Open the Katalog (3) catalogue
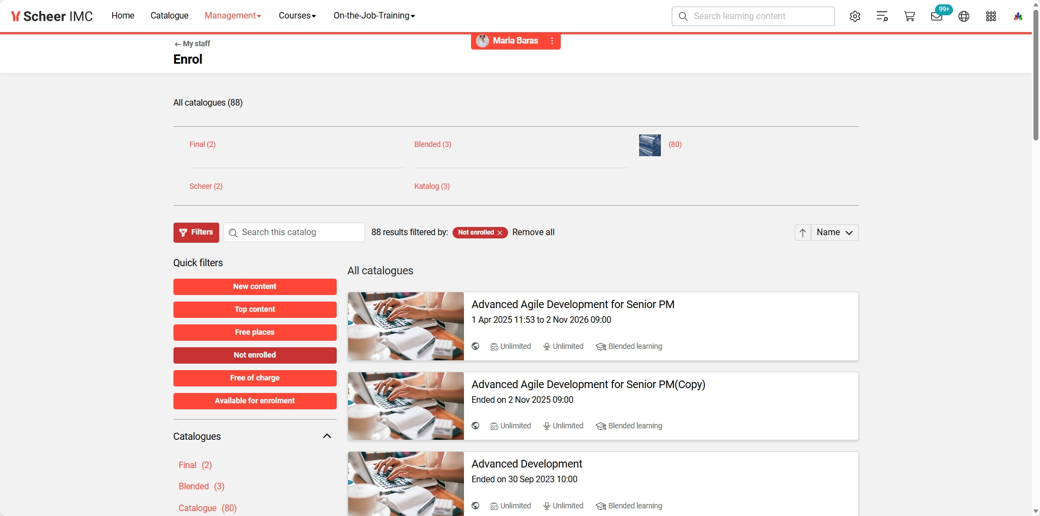The width and height of the screenshot is (1040, 516). tap(432, 186)
